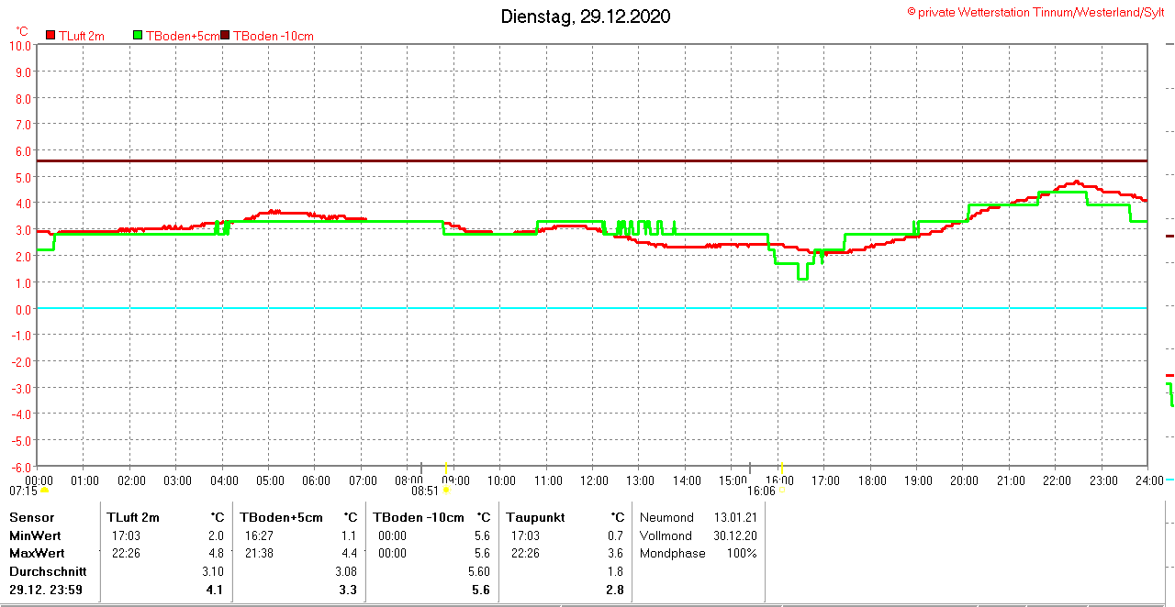
Task: Click the dark red TBoden -10cm legend square
Action: click(x=226, y=36)
